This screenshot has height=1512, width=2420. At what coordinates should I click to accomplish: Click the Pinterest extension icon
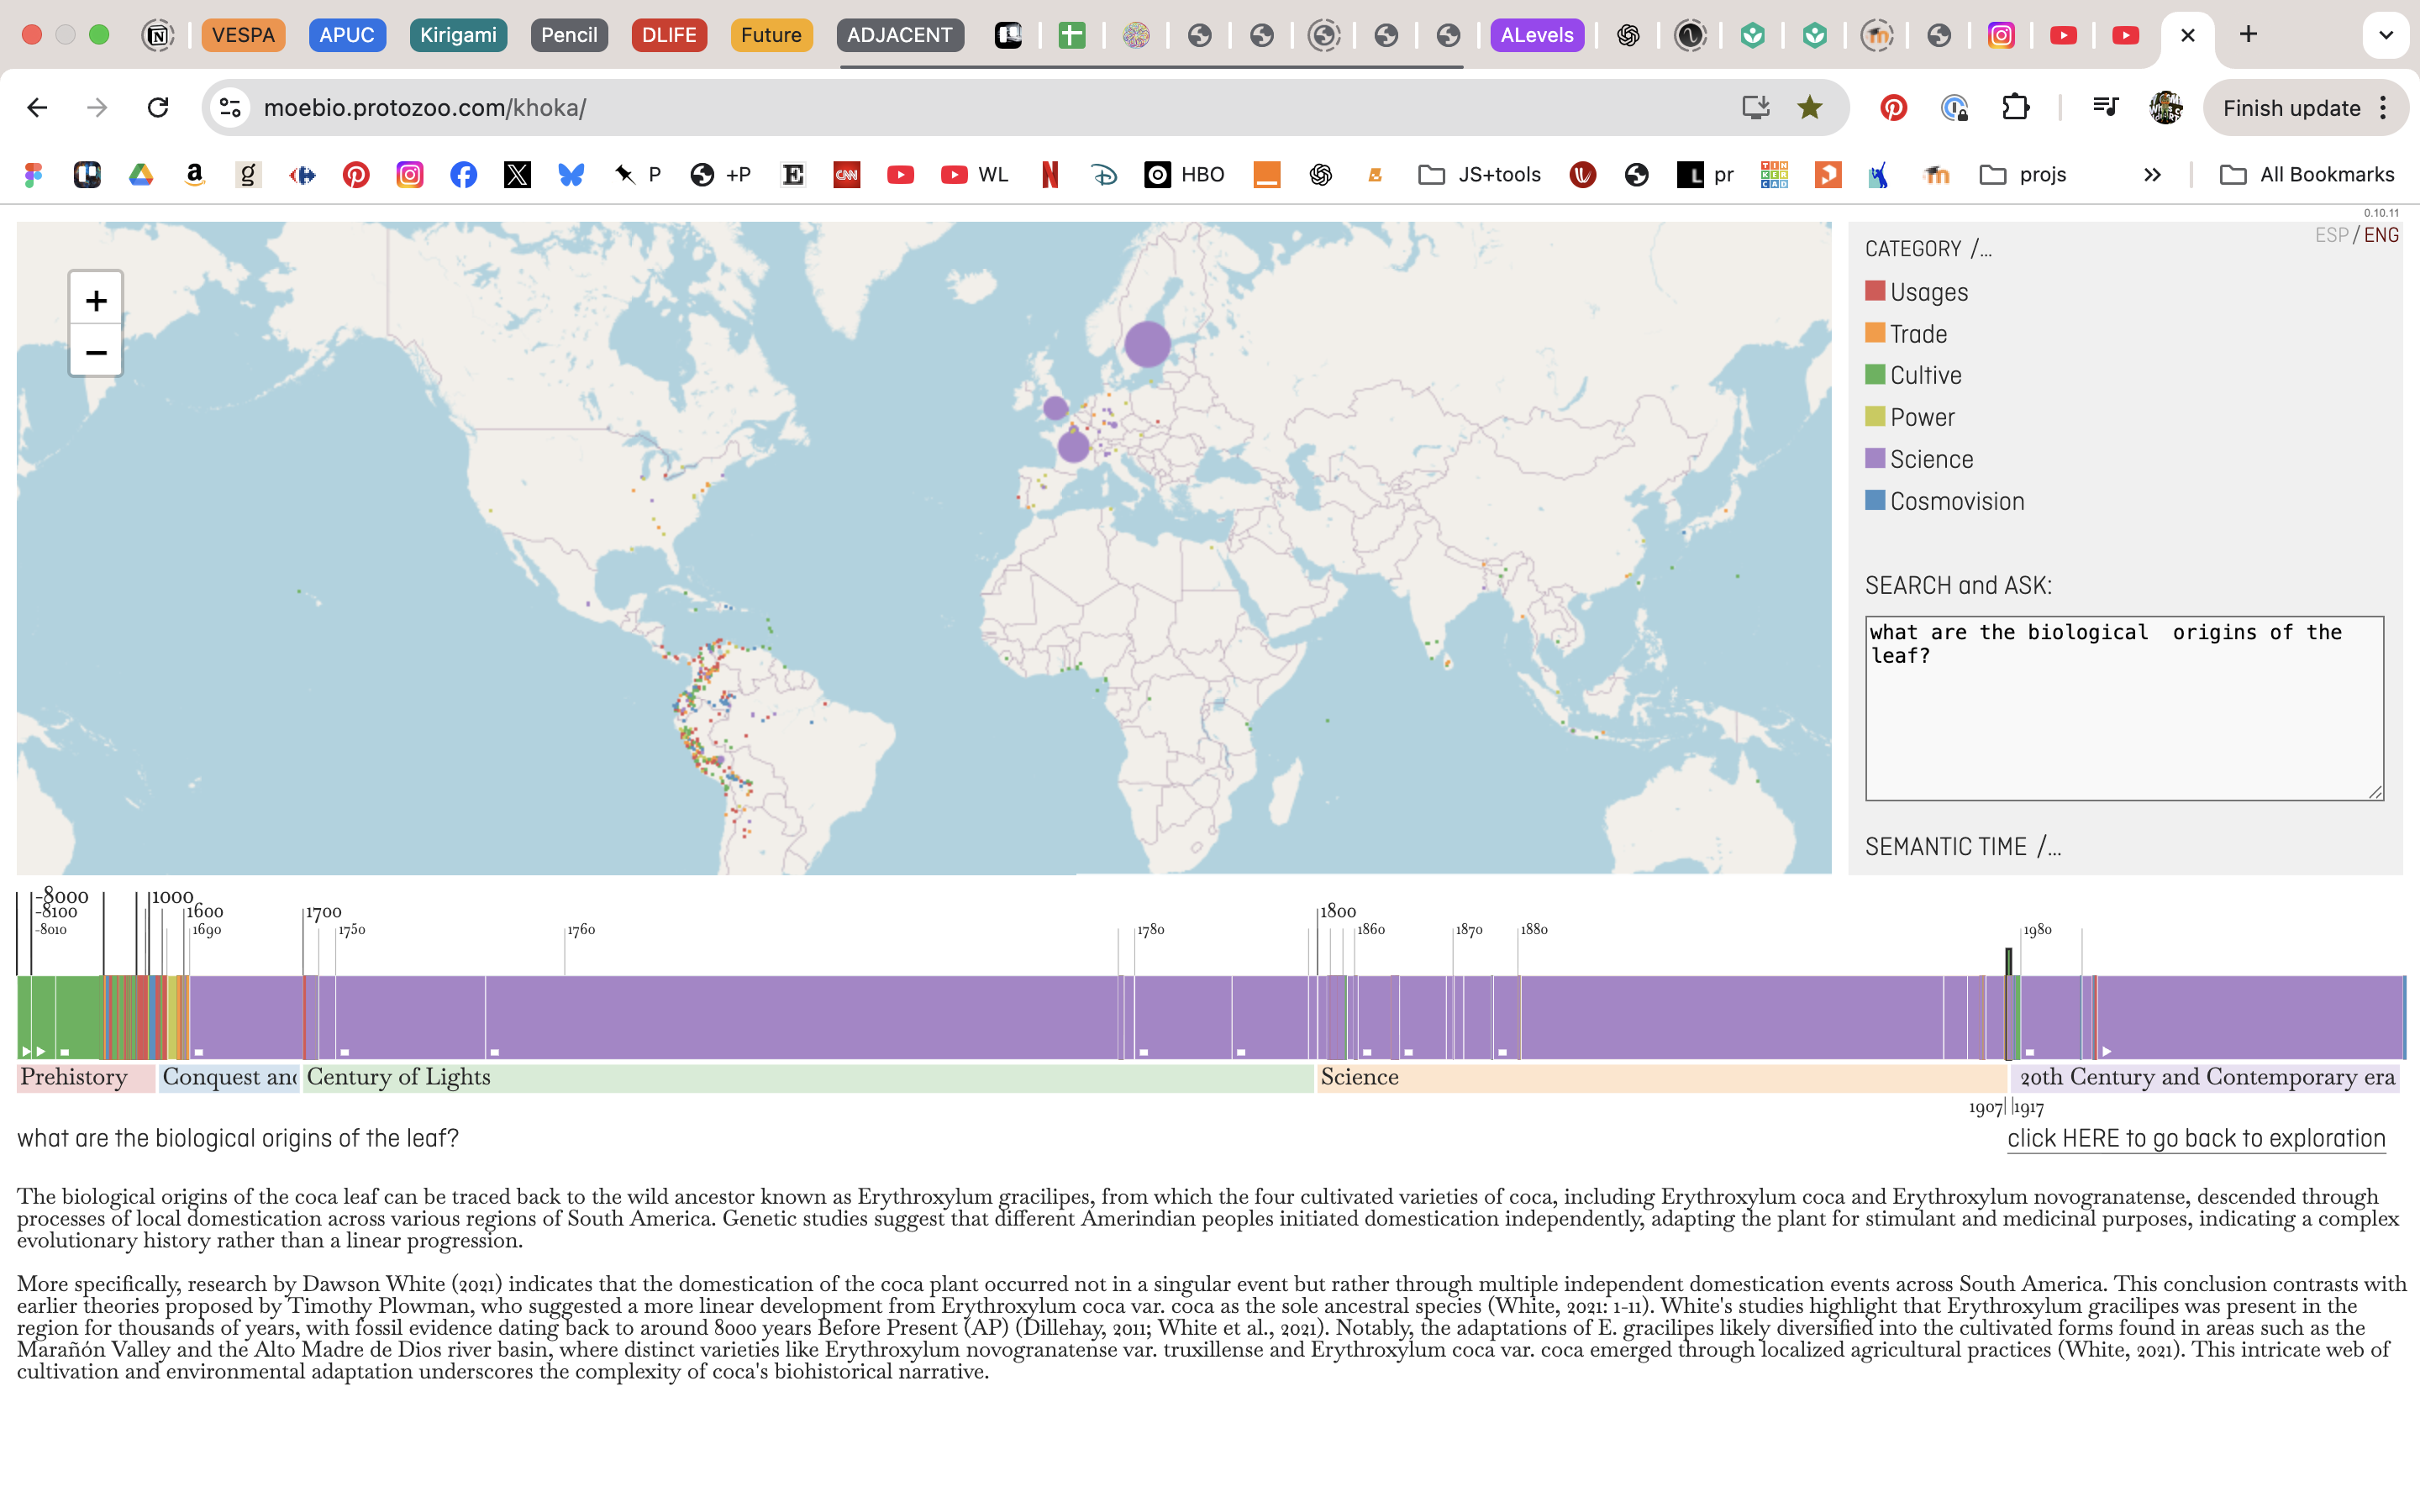coord(1892,108)
